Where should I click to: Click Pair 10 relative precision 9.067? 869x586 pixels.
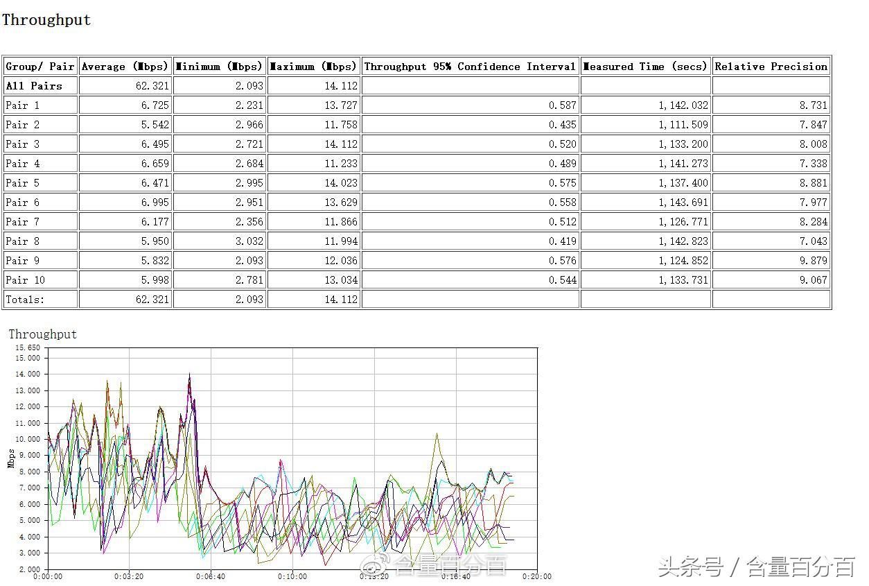(813, 280)
